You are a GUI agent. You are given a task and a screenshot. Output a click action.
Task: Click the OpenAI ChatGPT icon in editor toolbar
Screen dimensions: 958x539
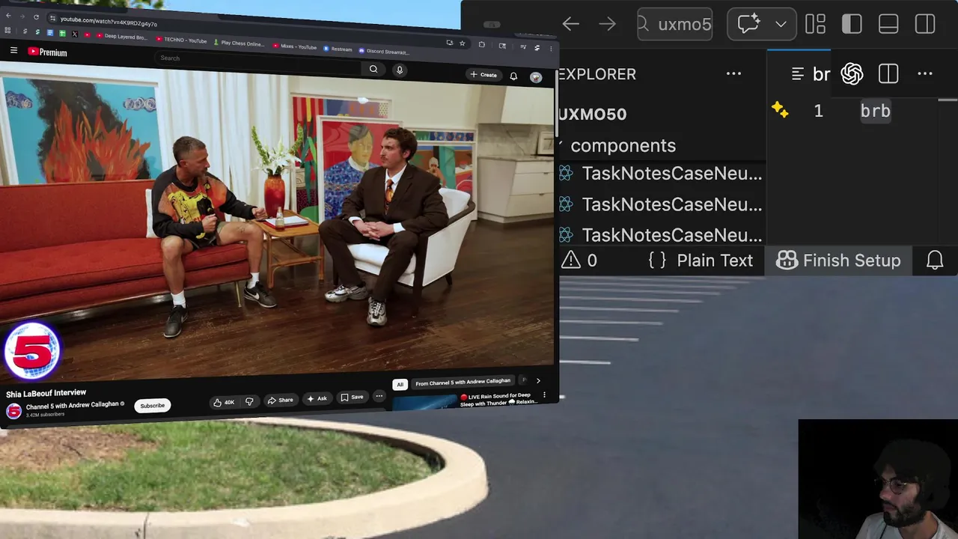(852, 73)
